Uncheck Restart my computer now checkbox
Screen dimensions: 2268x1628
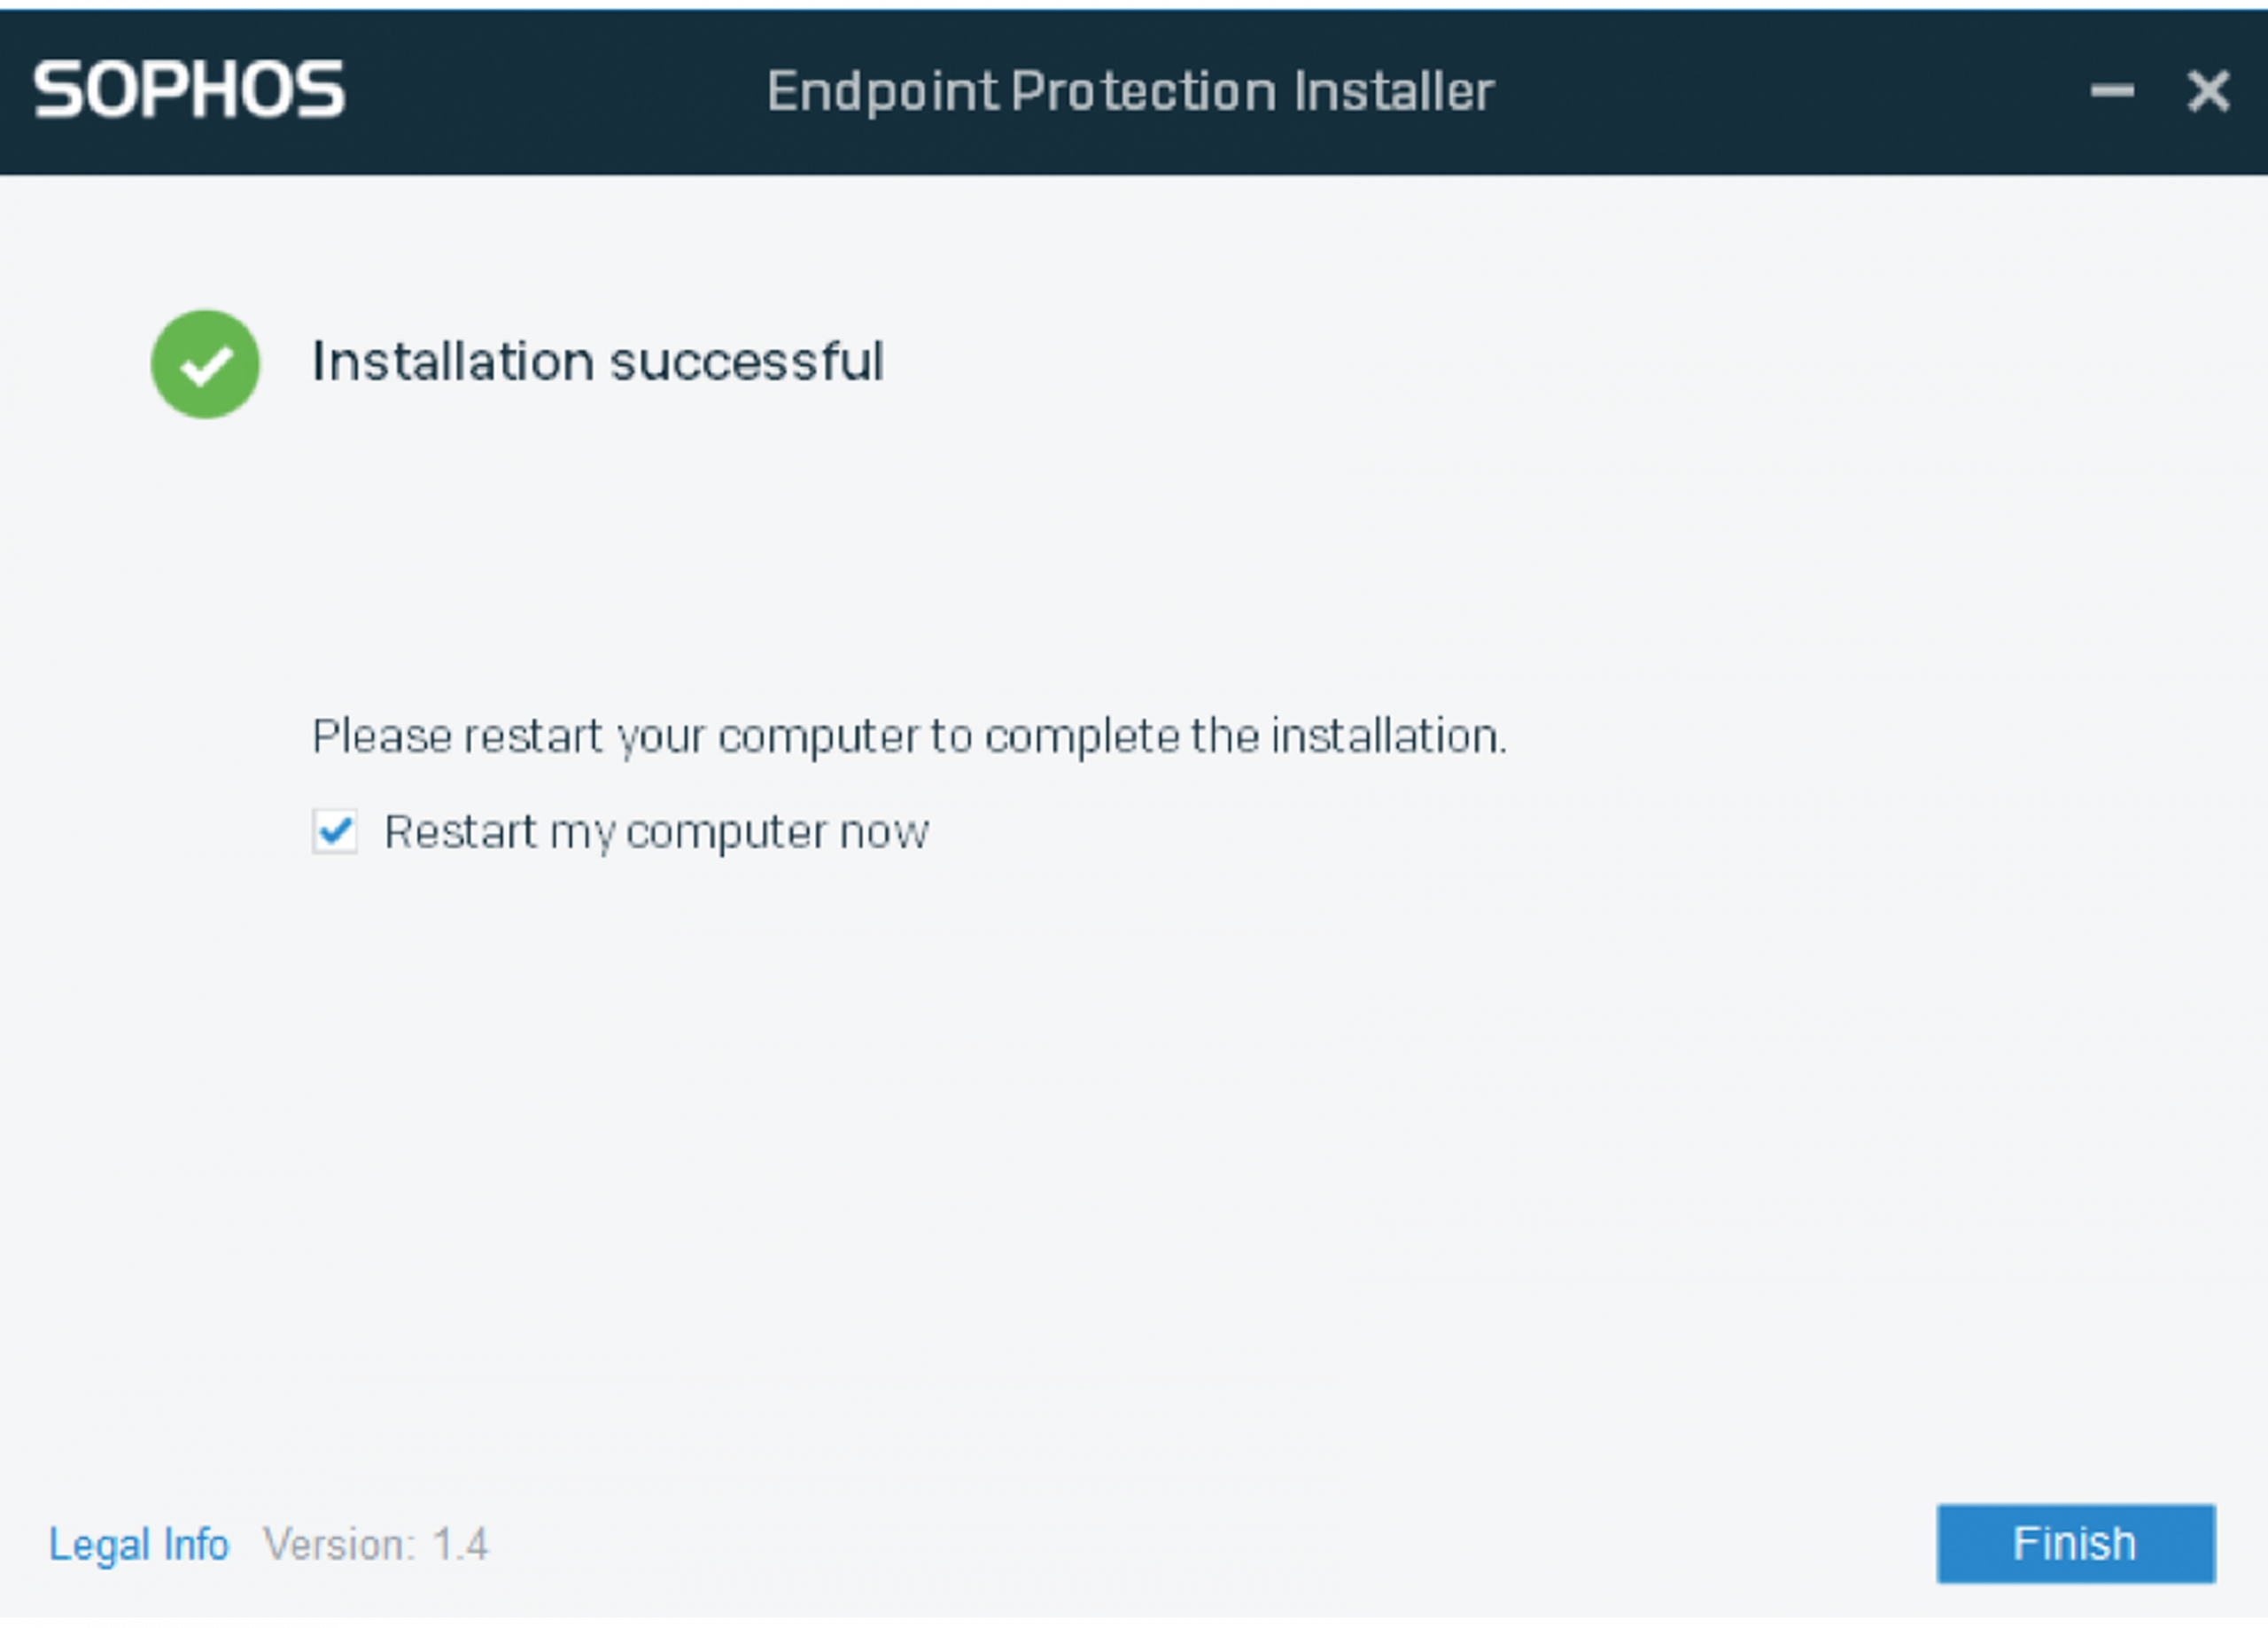(x=335, y=831)
